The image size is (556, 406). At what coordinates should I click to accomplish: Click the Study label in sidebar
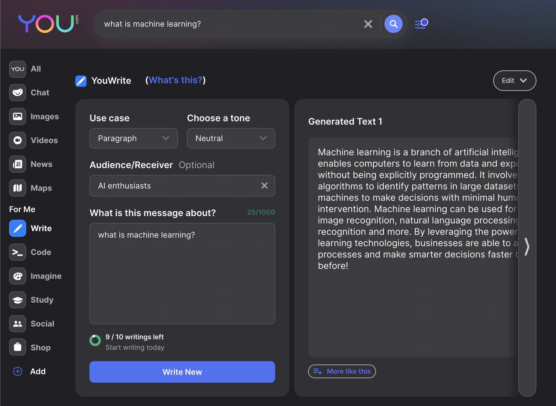click(42, 300)
